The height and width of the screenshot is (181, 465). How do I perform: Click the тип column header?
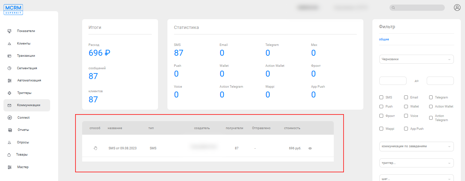[x=151, y=128]
